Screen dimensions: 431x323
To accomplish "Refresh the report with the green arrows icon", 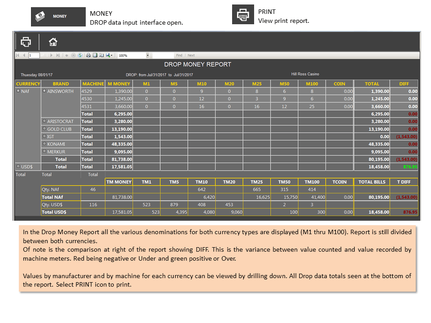I will 80,55.
